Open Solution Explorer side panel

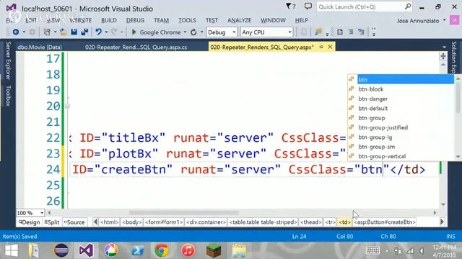tap(454, 58)
